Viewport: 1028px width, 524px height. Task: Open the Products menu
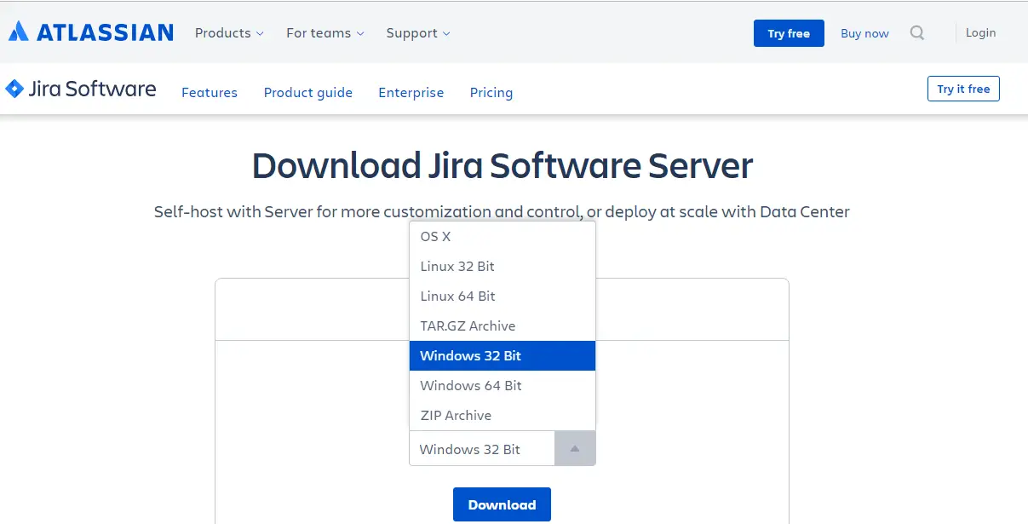point(222,33)
